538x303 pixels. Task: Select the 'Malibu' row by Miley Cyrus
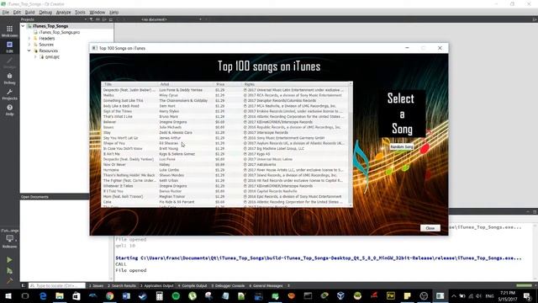pos(225,95)
